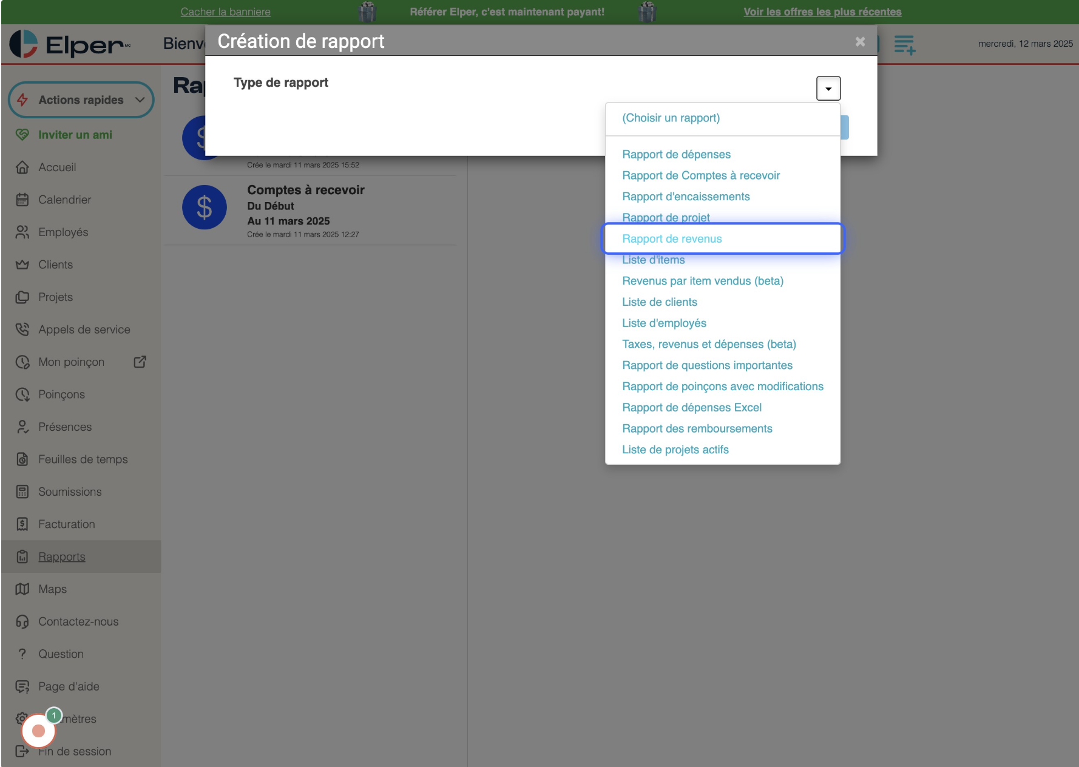Open the list-add icon in header
The height and width of the screenshot is (767, 1079).
click(904, 45)
